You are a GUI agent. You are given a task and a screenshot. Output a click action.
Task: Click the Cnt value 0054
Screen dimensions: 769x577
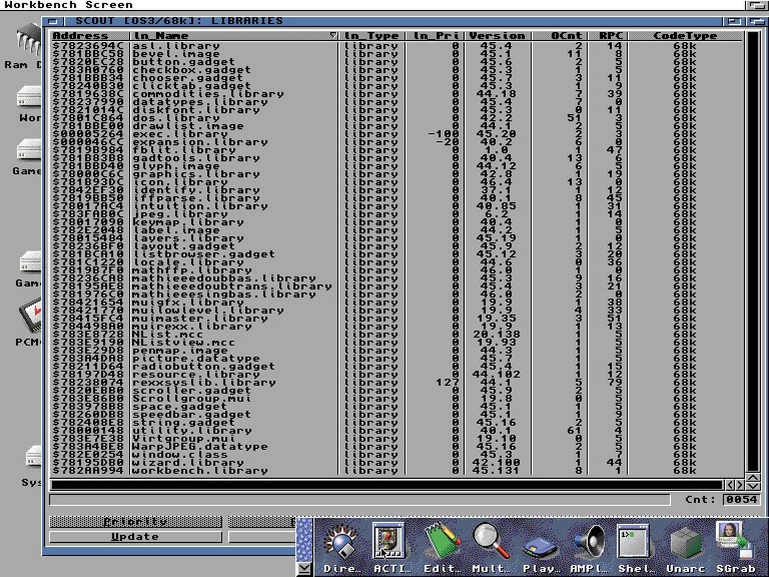tap(742, 500)
